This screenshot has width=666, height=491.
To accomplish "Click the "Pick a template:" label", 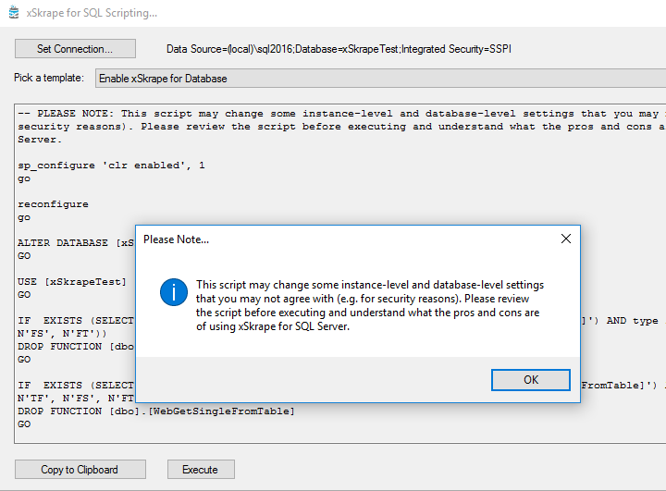I will click(x=49, y=79).
